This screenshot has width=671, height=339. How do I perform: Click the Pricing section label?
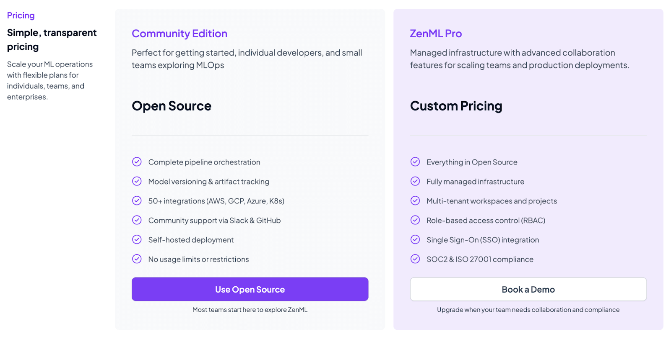tap(21, 15)
